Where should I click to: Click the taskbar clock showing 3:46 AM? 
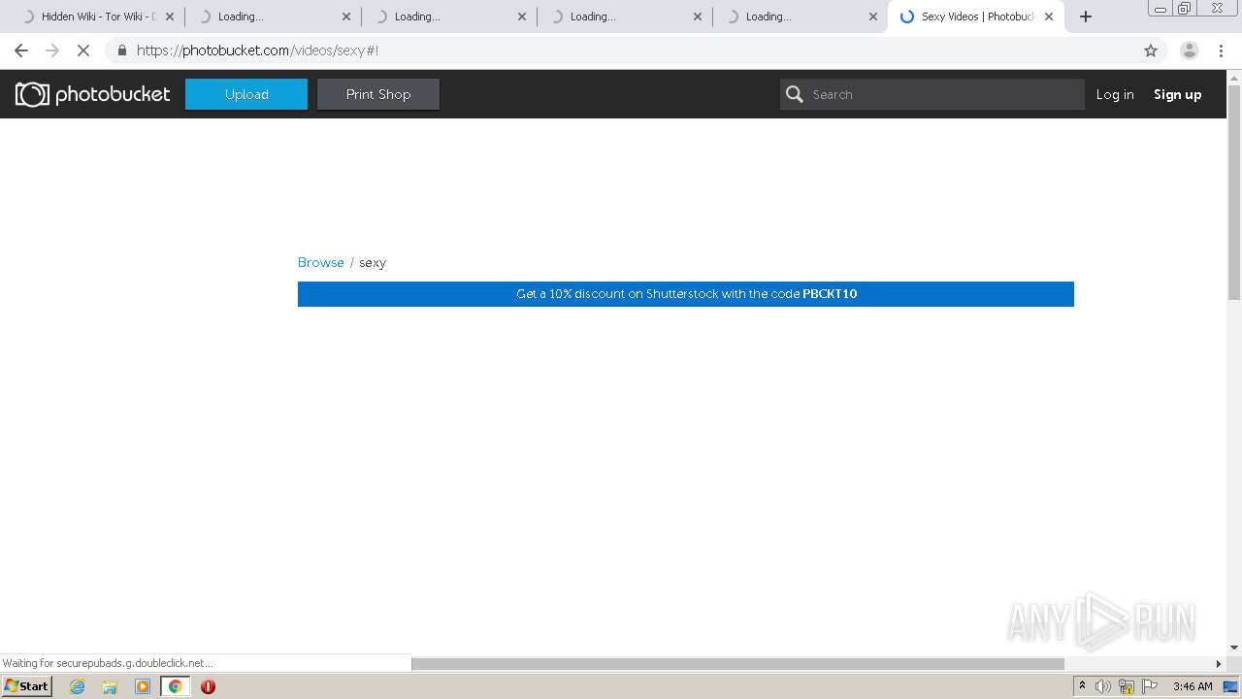click(x=1193, y=686)
